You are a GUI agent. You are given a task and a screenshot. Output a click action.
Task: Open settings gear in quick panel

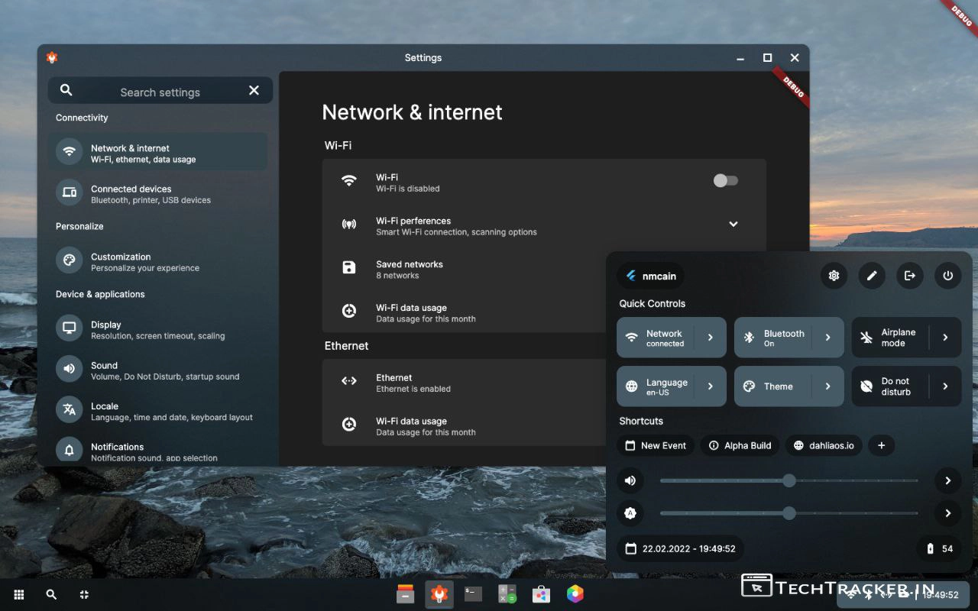834,276
